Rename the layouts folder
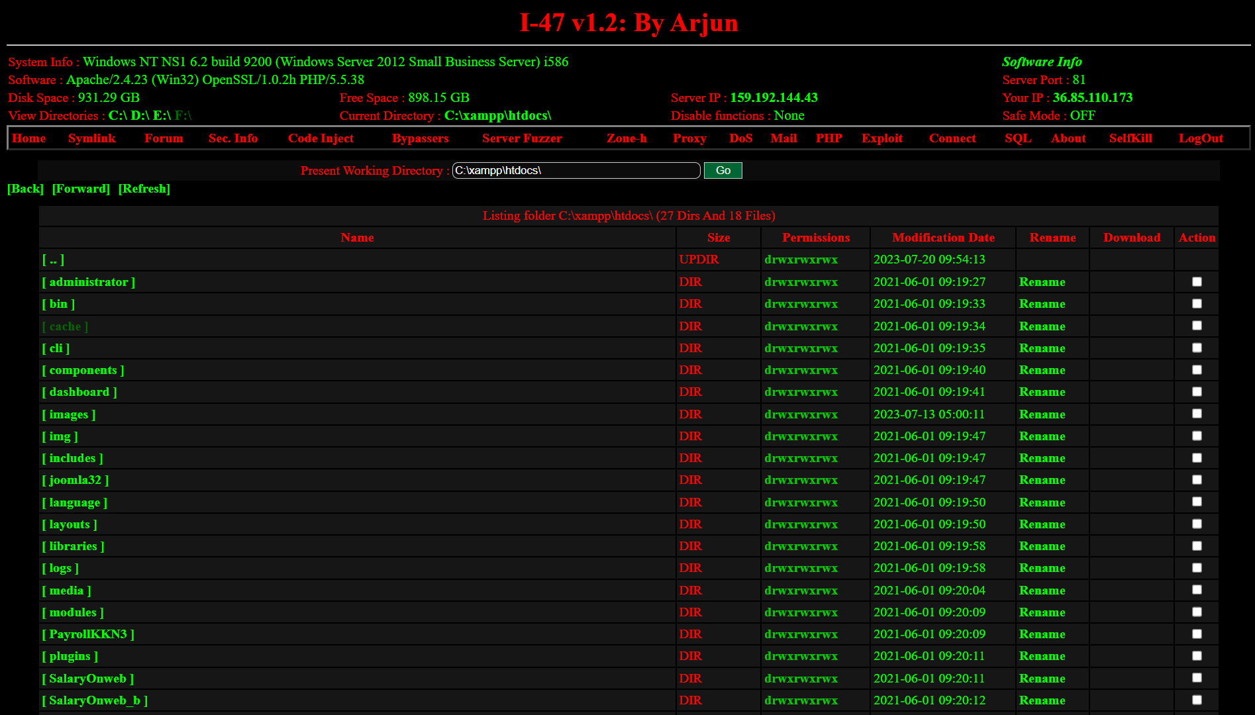The image size is (1255, 715). (x=1042, y=524)
